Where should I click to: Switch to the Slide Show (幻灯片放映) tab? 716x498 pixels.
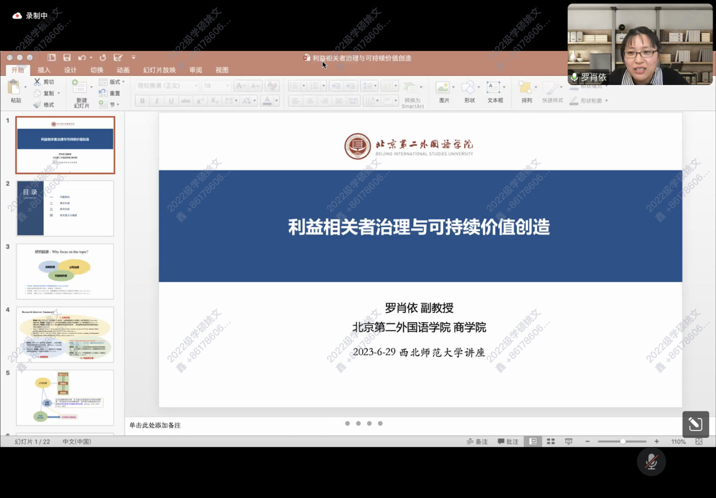(159, 70)
